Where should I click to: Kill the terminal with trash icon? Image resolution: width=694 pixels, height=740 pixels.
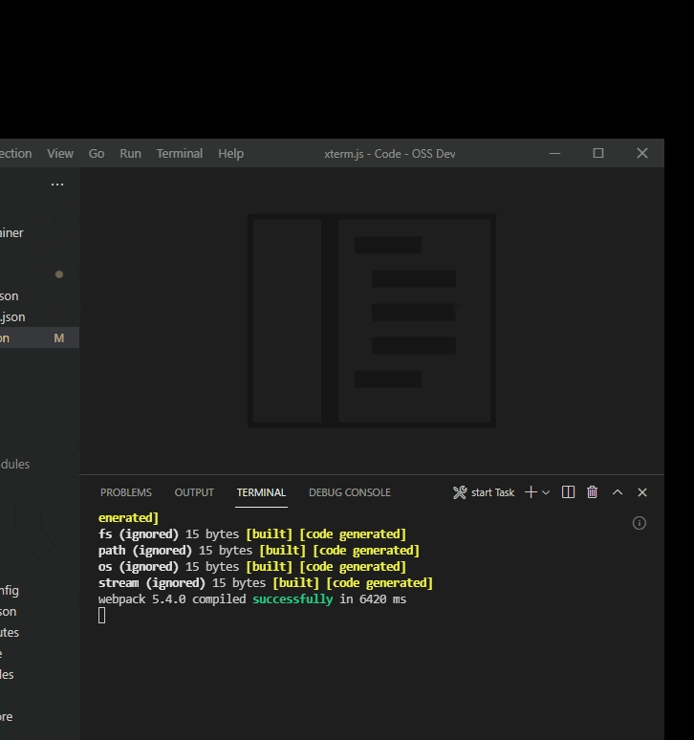click(592, 492)
